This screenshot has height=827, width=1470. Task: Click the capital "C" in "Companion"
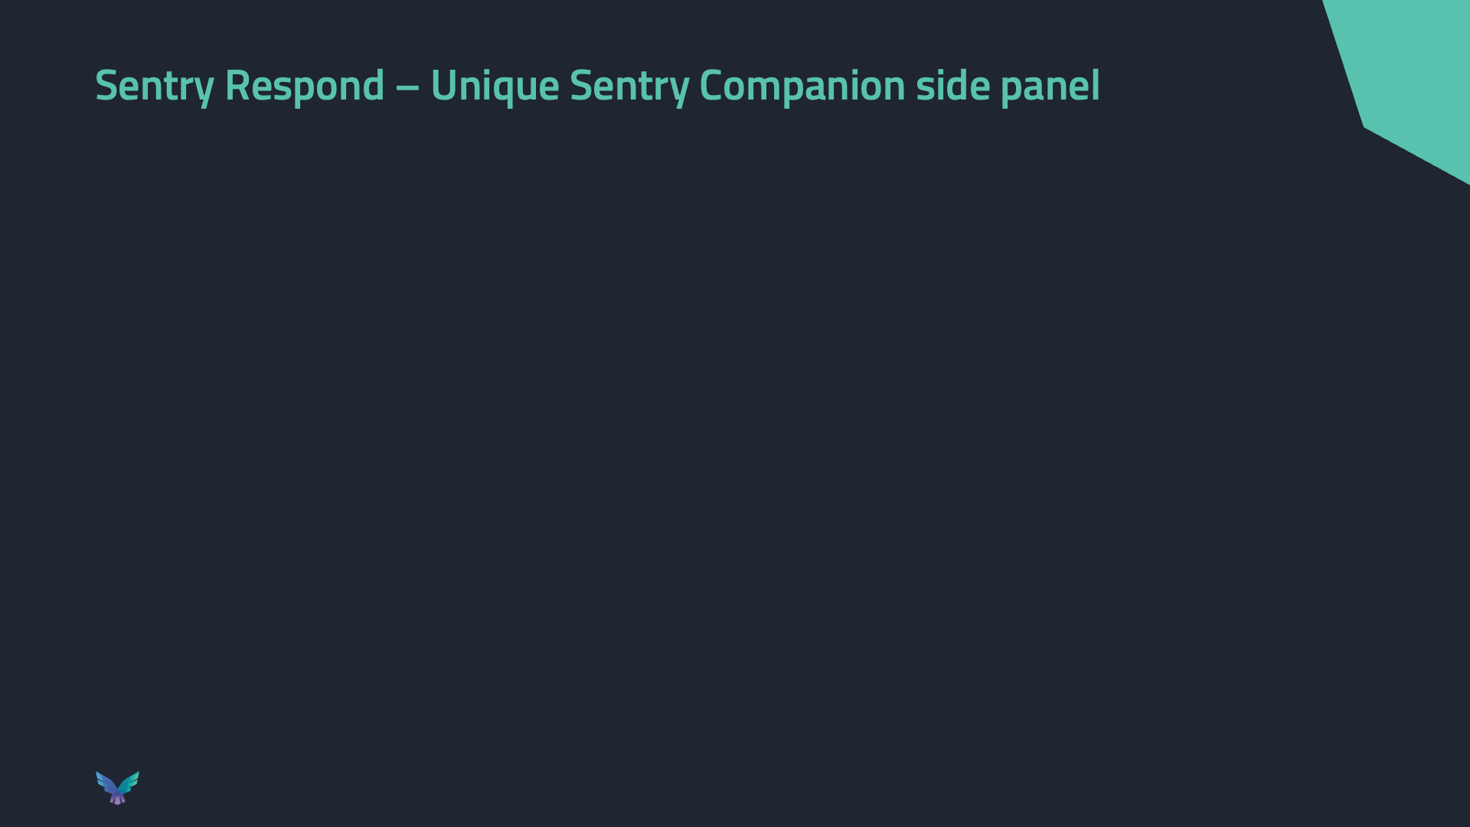coord(711,85)
